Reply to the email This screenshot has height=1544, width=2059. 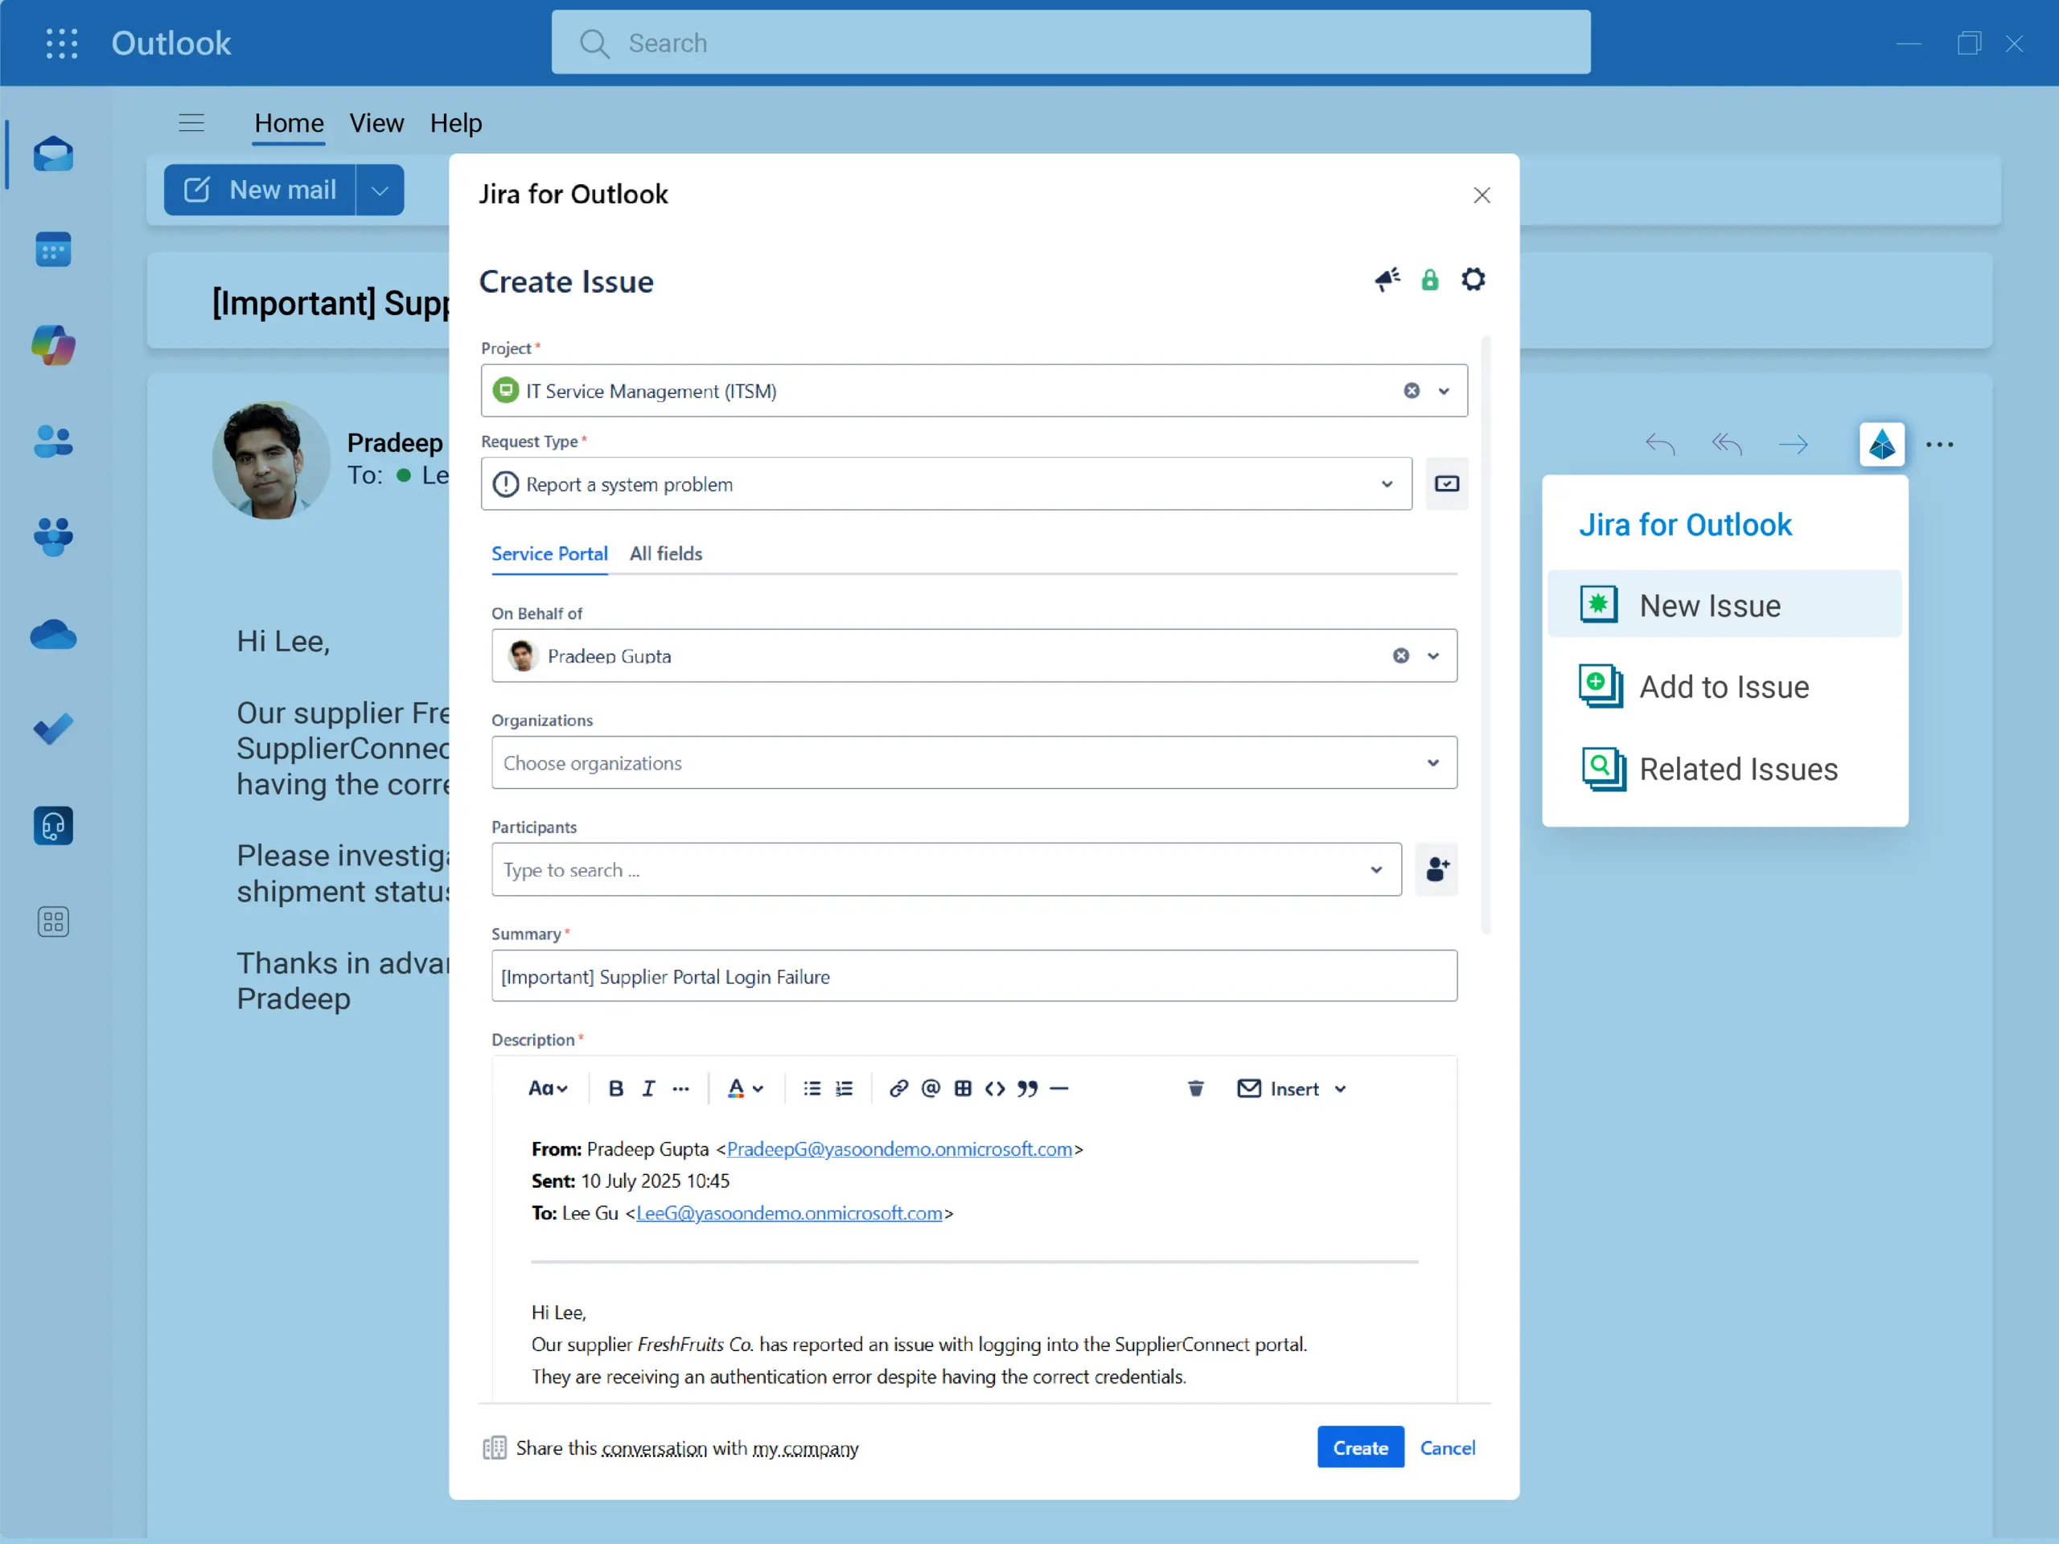click(1660, 444)
